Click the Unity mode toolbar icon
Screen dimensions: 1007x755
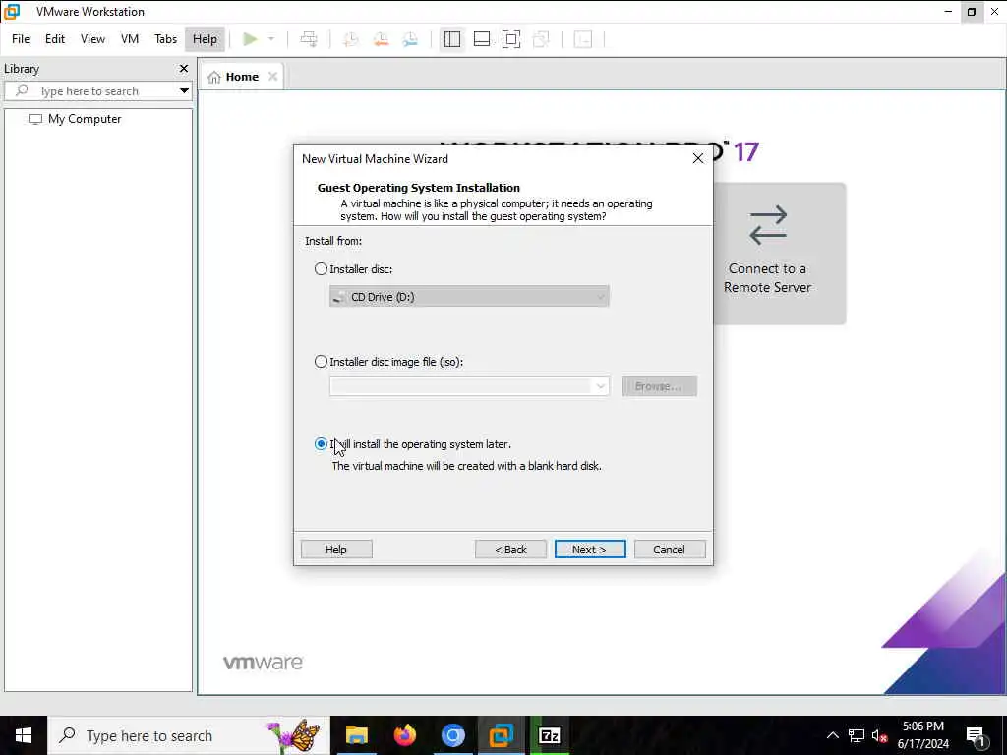point(542,39)
